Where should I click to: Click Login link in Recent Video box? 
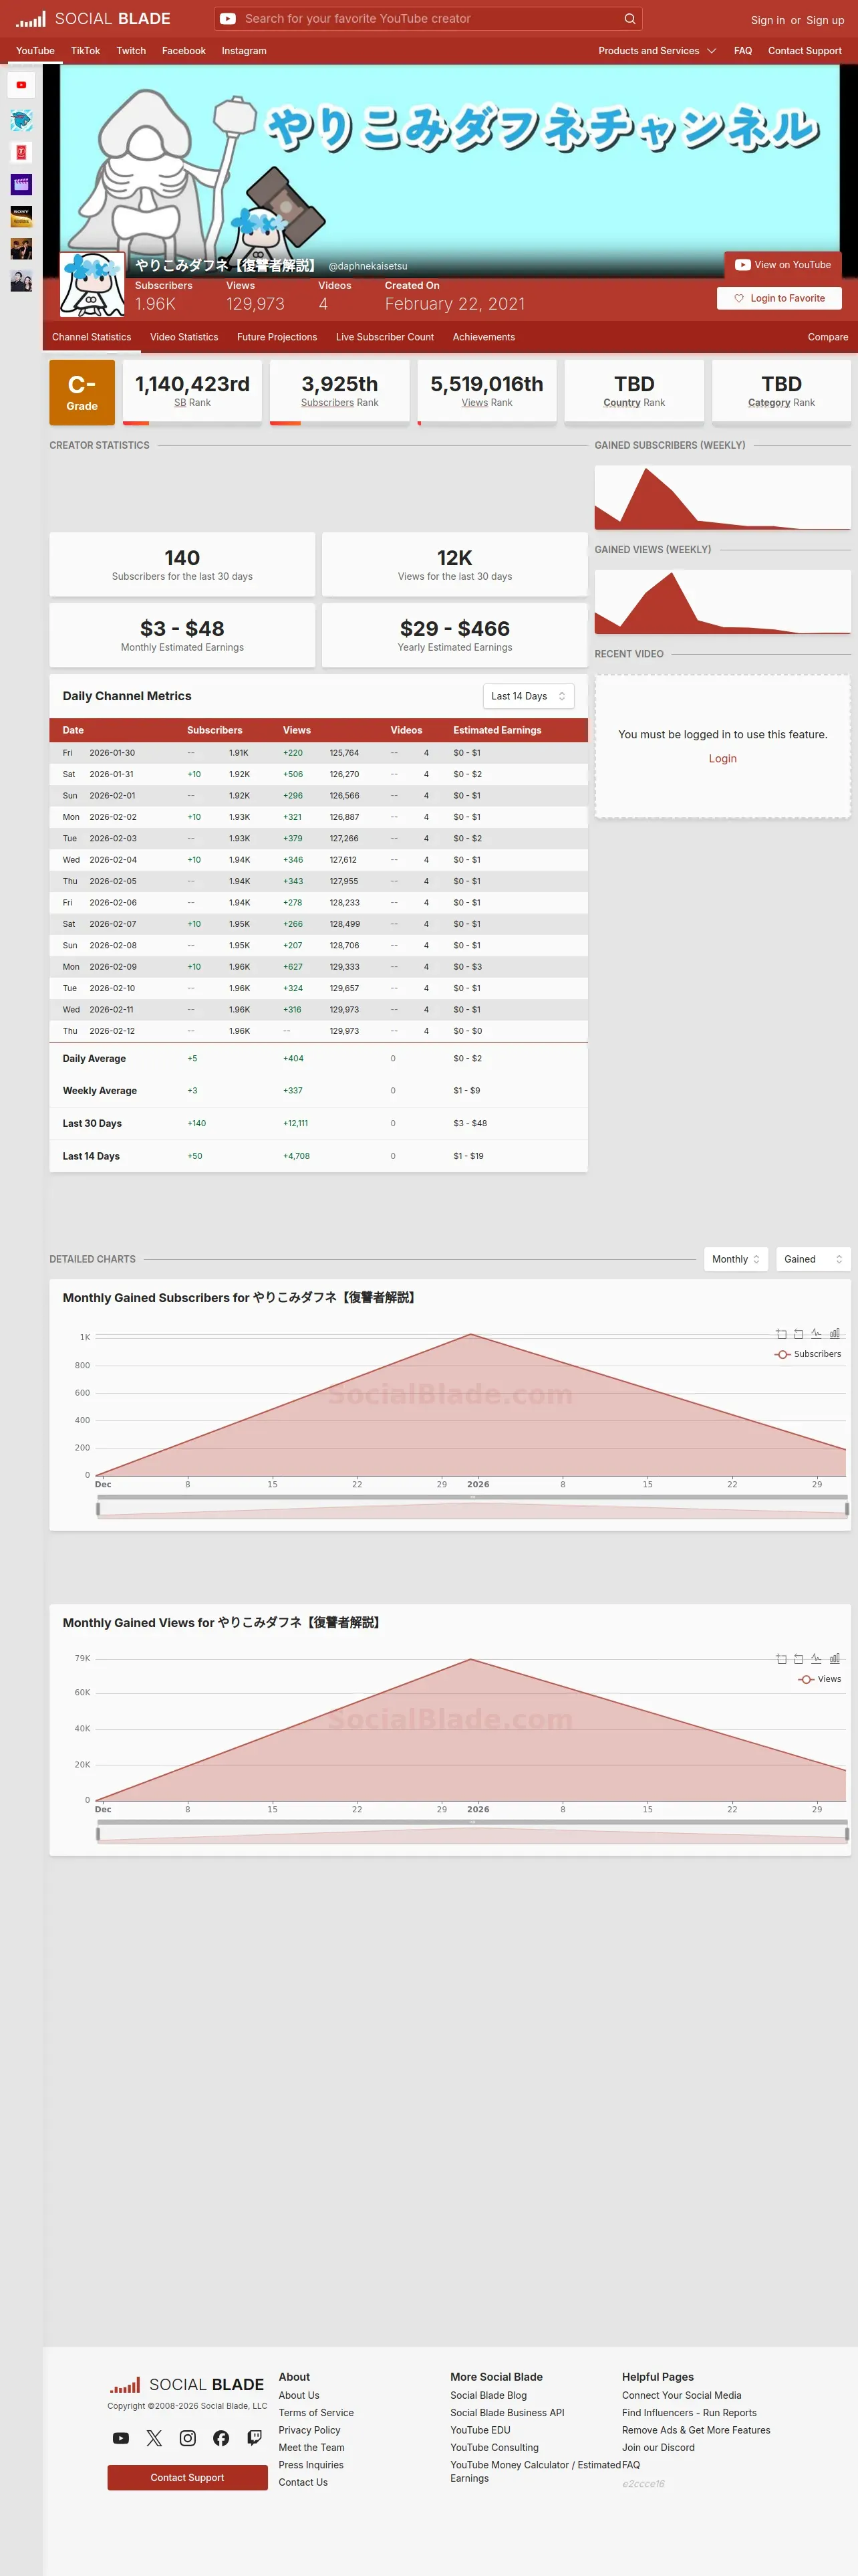coord(722,759)
